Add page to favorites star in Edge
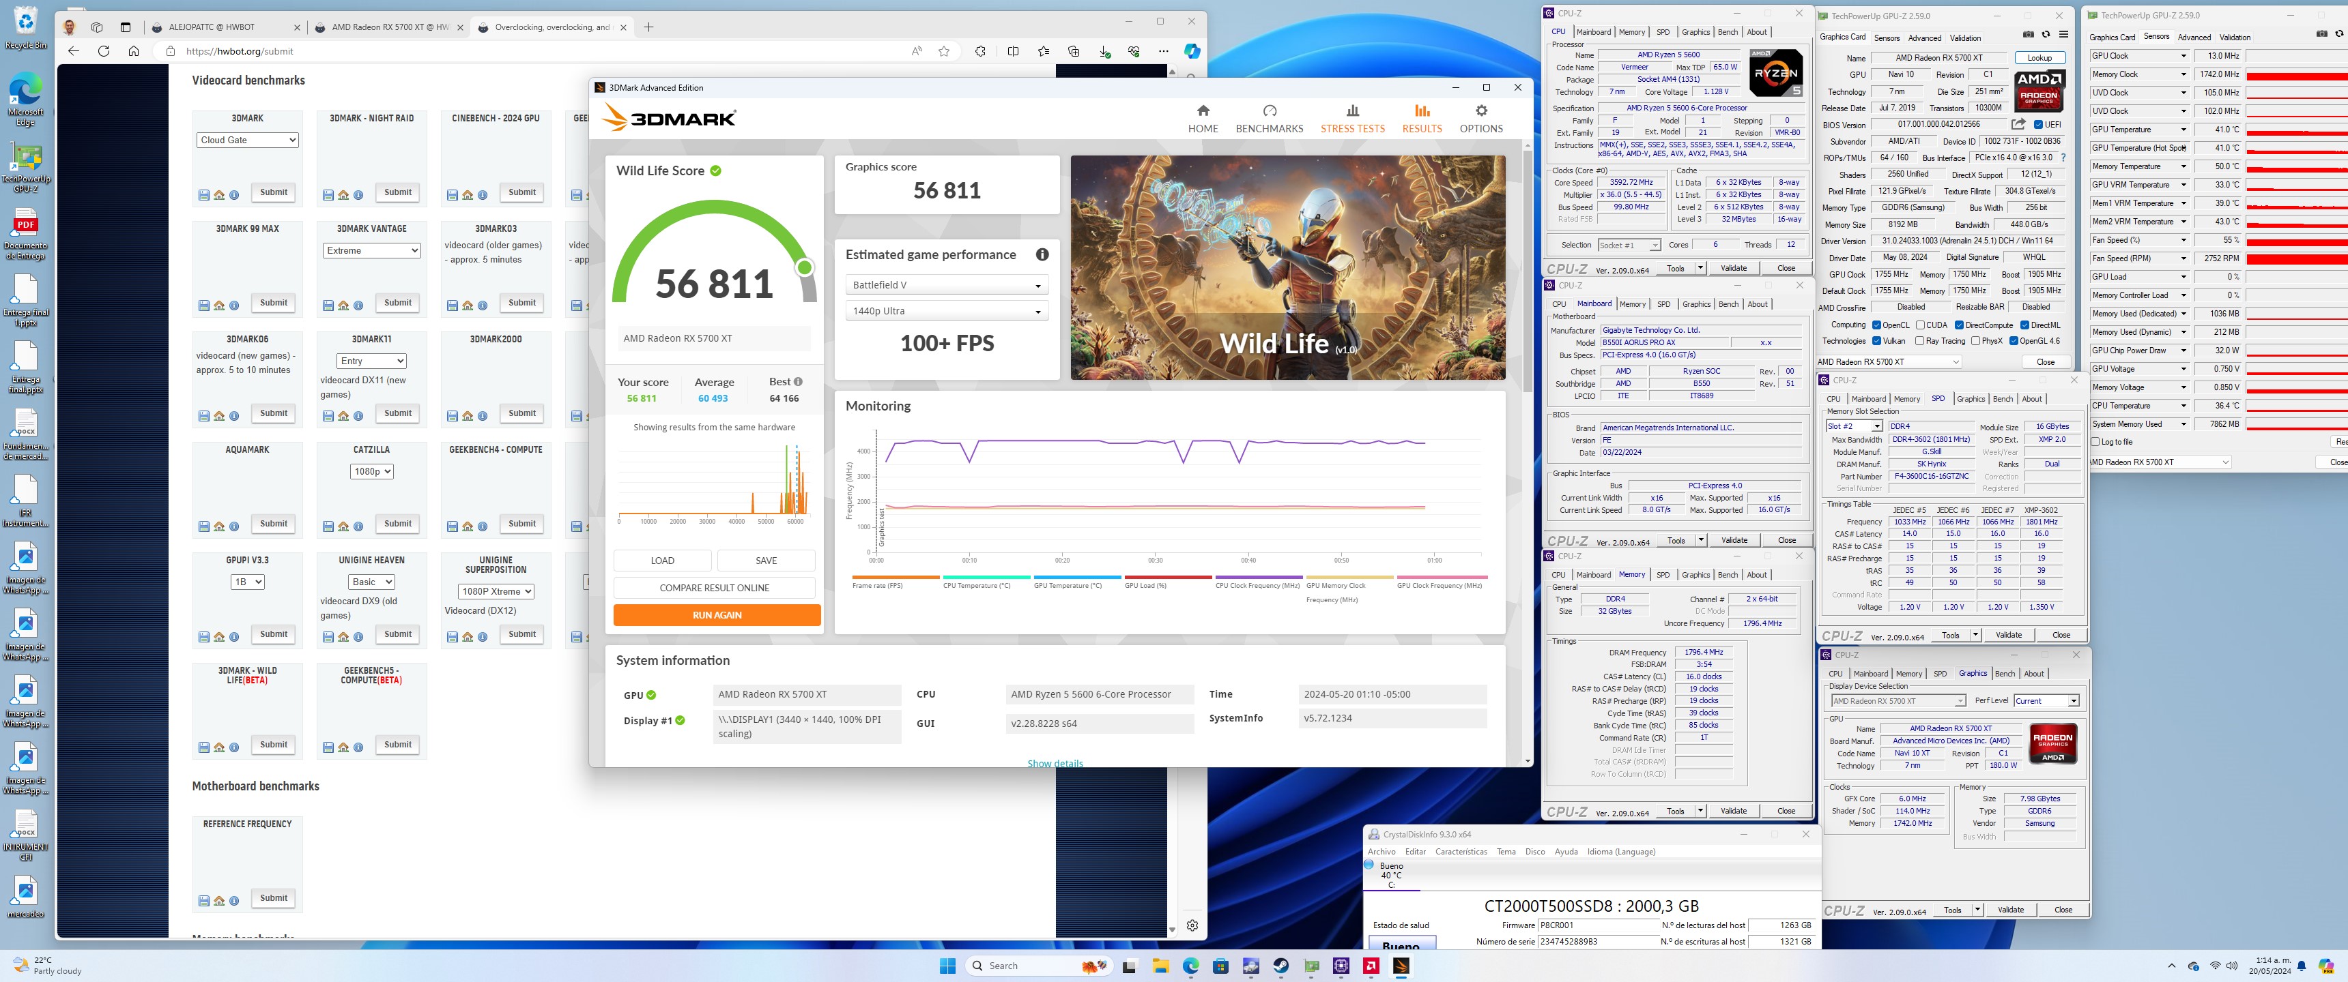2348x982 pixels. [943, 51]
